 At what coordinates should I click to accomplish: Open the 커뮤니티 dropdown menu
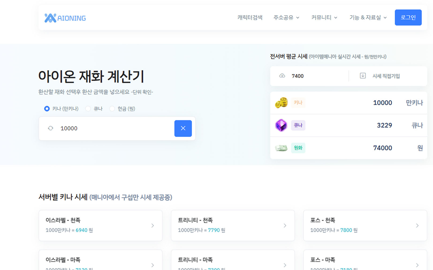coord(324,18)
